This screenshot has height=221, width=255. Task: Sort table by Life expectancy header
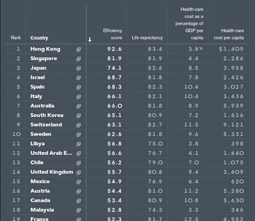coord(147,38)
